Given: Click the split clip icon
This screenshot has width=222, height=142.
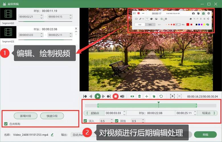Looking at the screenshot, I should click(132, 96).
